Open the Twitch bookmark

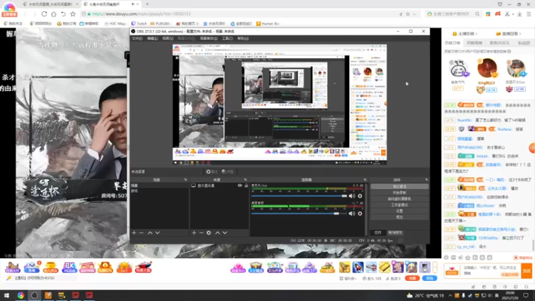(139, 23)
